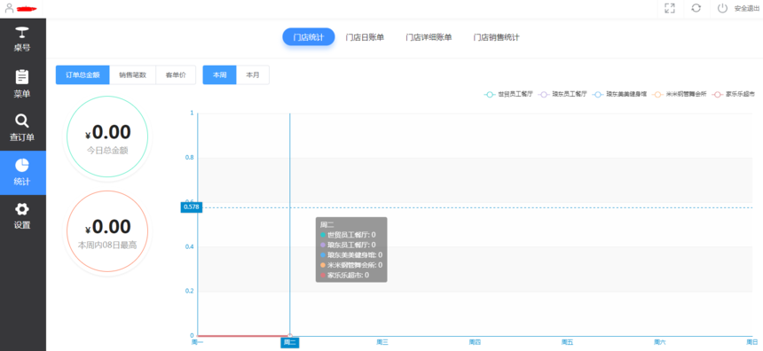Screen dimensions: 763x351
Task: Toggle the 琅东美美健身馆 legend series
Action: (x=619, y=94)
